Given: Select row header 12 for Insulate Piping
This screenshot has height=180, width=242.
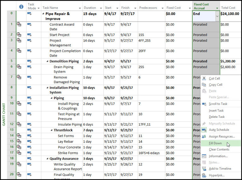Looking at the screenshot, I should coord(12,124).
